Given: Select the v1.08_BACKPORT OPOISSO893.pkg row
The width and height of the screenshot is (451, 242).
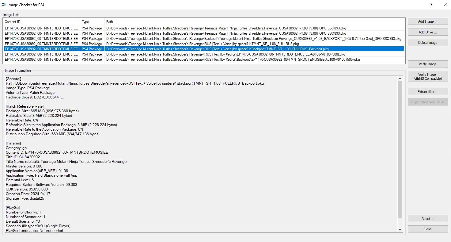Looking at the screenshot, I should coord(204,39).
